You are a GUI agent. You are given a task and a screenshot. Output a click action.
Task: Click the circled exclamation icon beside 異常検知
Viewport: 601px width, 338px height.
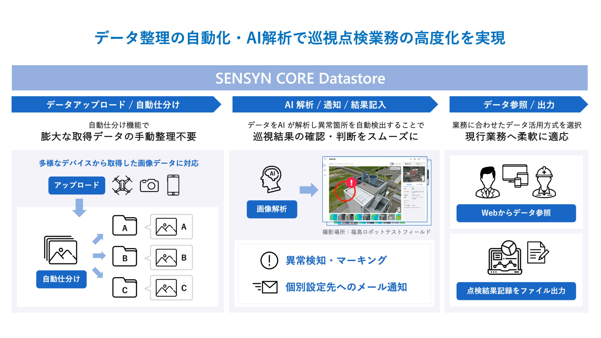point(270,260)
